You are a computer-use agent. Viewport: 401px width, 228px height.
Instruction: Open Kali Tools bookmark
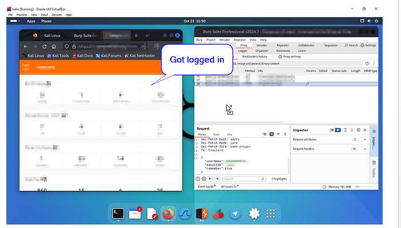point(58,55)
